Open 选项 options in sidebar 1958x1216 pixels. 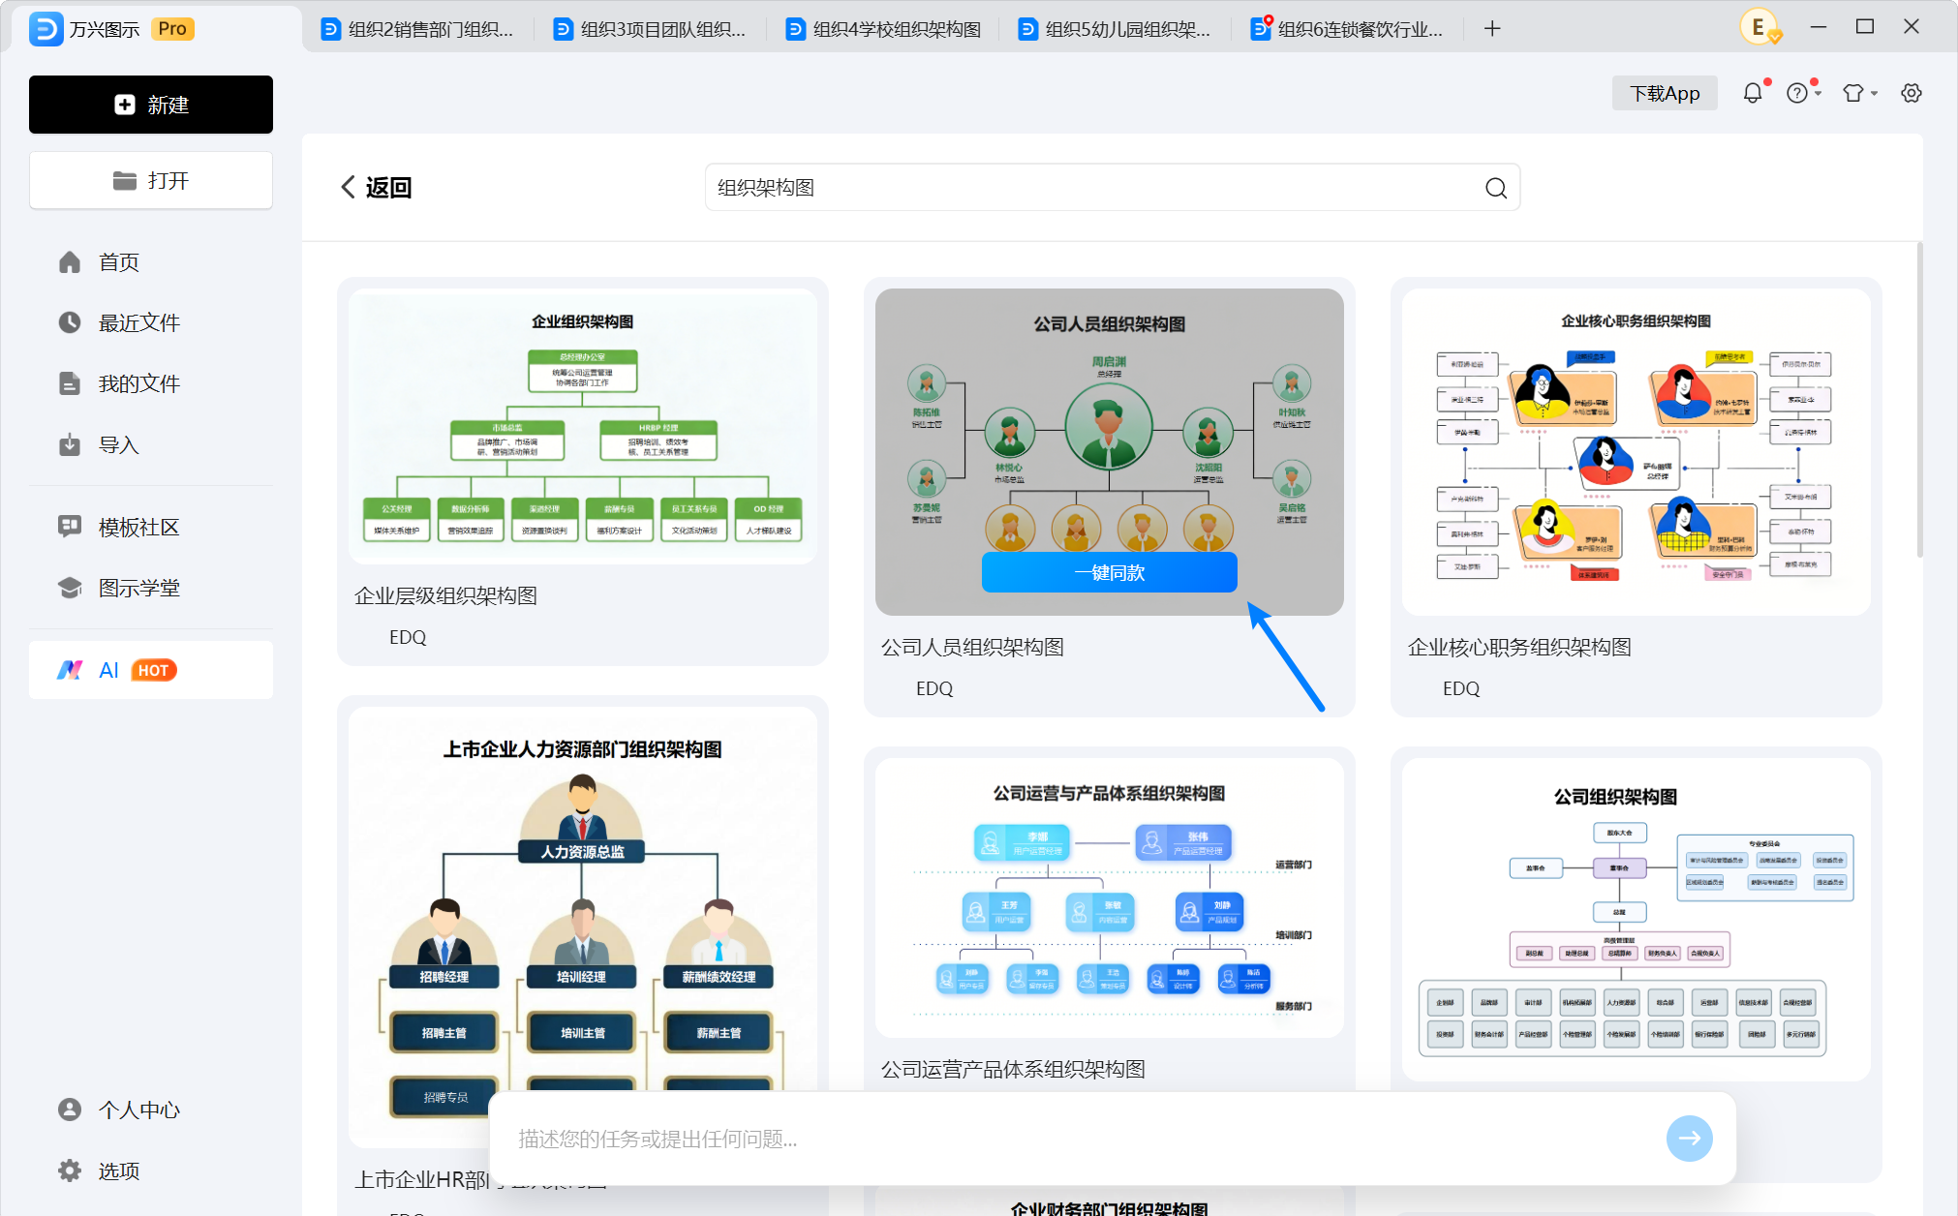[x=100, y=1170]
